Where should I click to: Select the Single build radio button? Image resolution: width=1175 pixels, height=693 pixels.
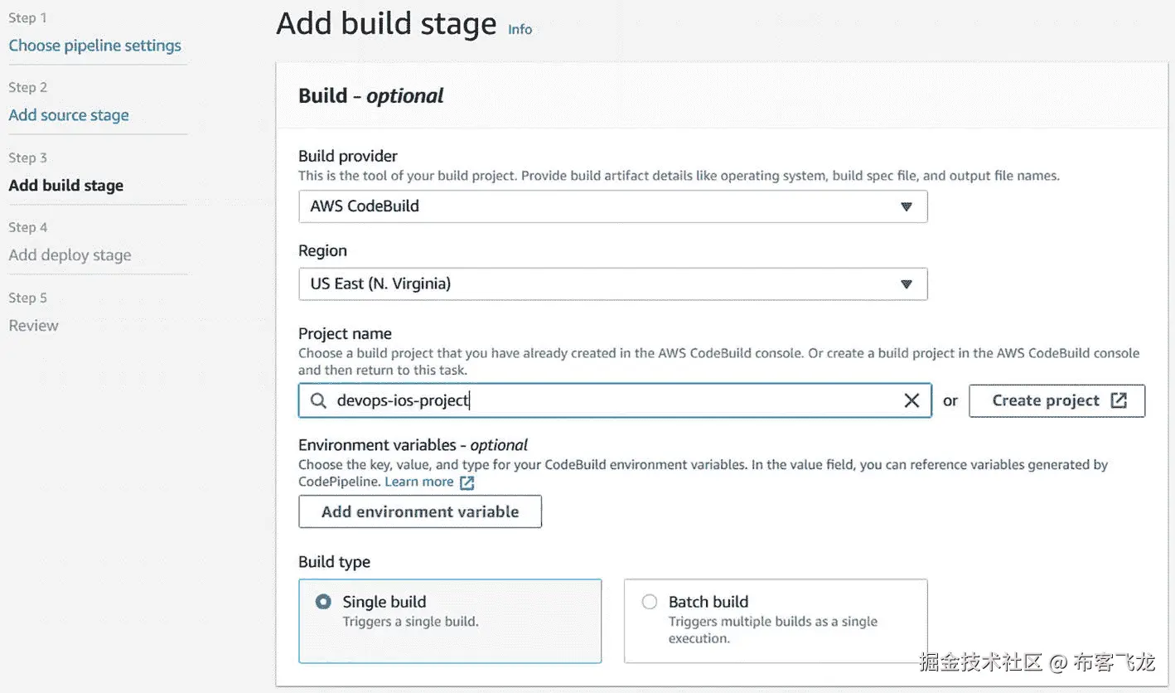(323, 603)
